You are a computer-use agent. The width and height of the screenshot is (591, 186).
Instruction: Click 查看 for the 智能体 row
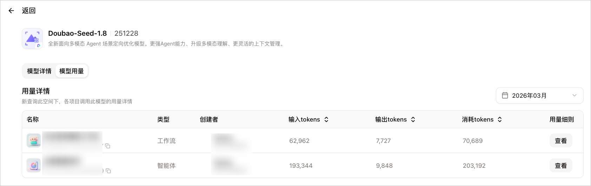[561, 165]
